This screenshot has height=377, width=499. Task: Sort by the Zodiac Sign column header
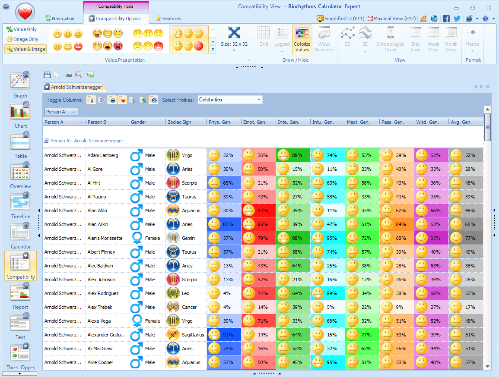(x=186, y=122)
